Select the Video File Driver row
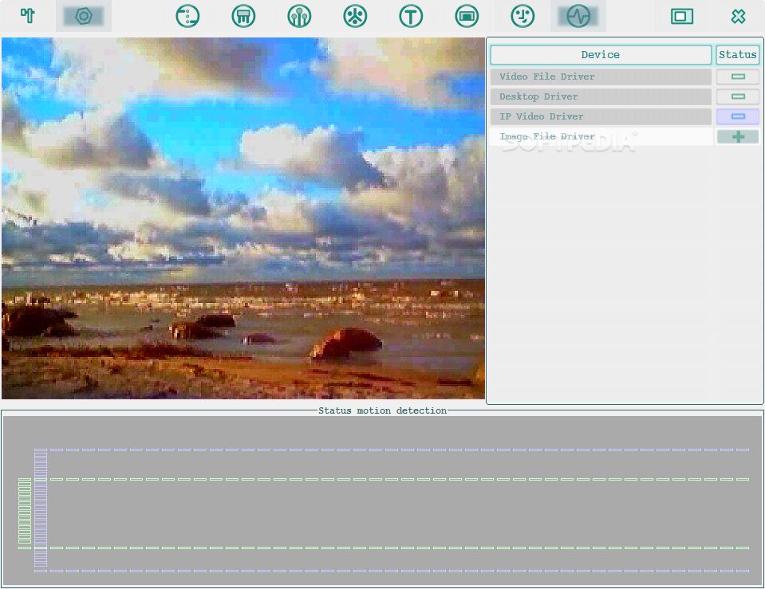 coord(601,77)
